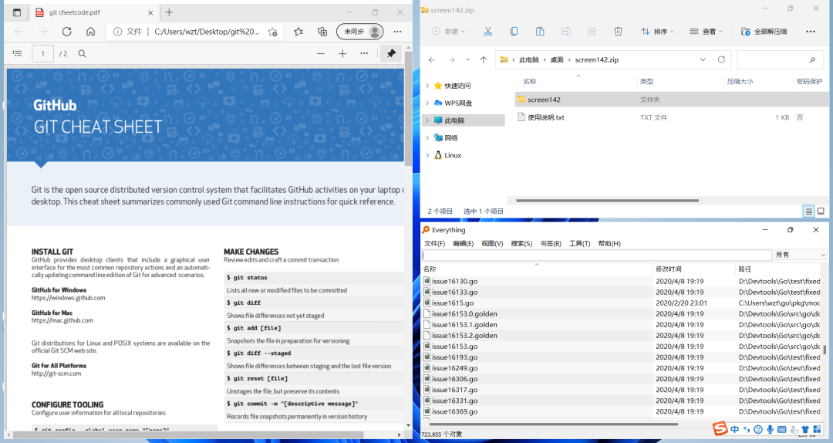Expand Quick access (快速访问) tree node

[x=427, y=86]
